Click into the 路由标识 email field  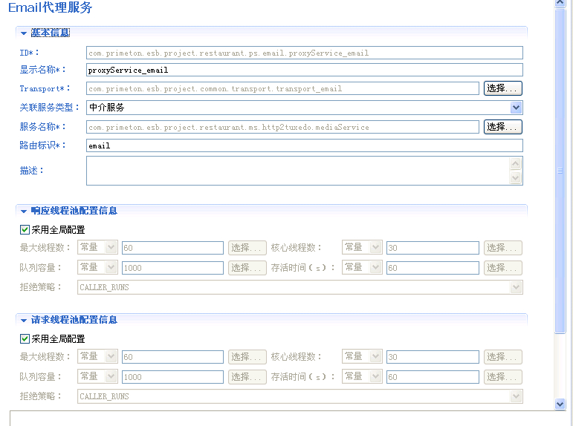tap(304, 145)
